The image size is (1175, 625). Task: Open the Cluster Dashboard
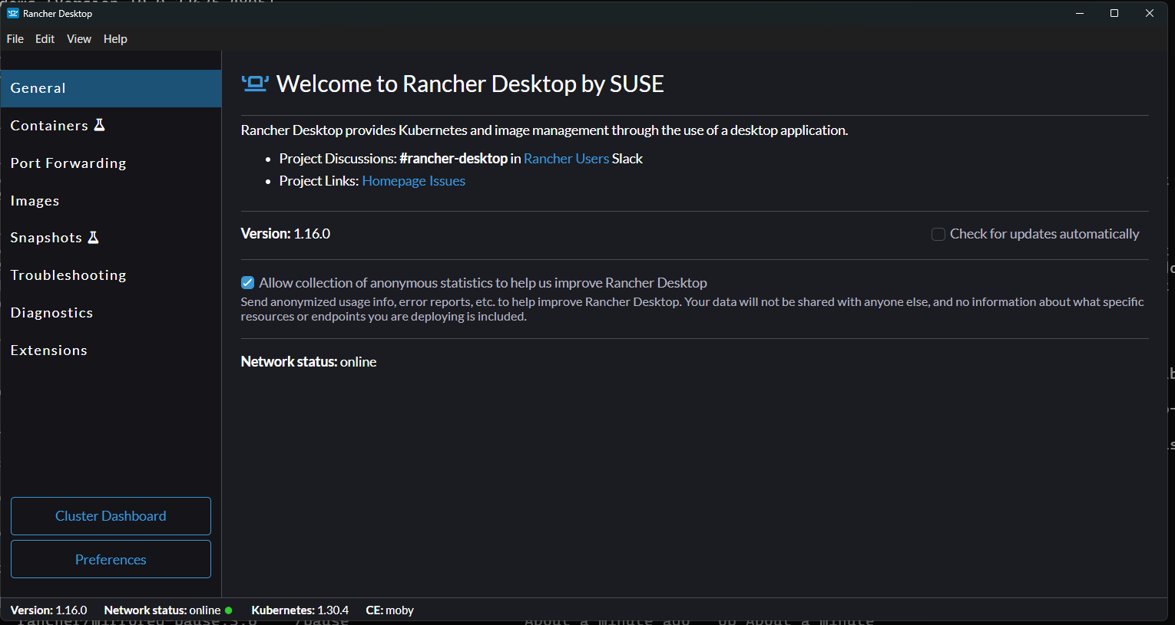[x=111, y=516]
